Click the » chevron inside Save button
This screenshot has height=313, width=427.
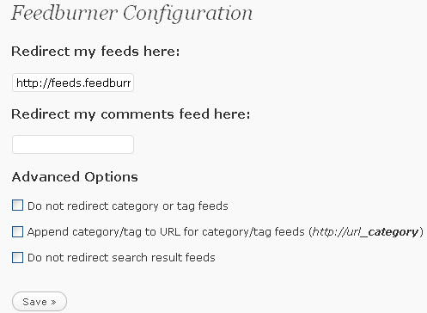[x=53, y=302]
